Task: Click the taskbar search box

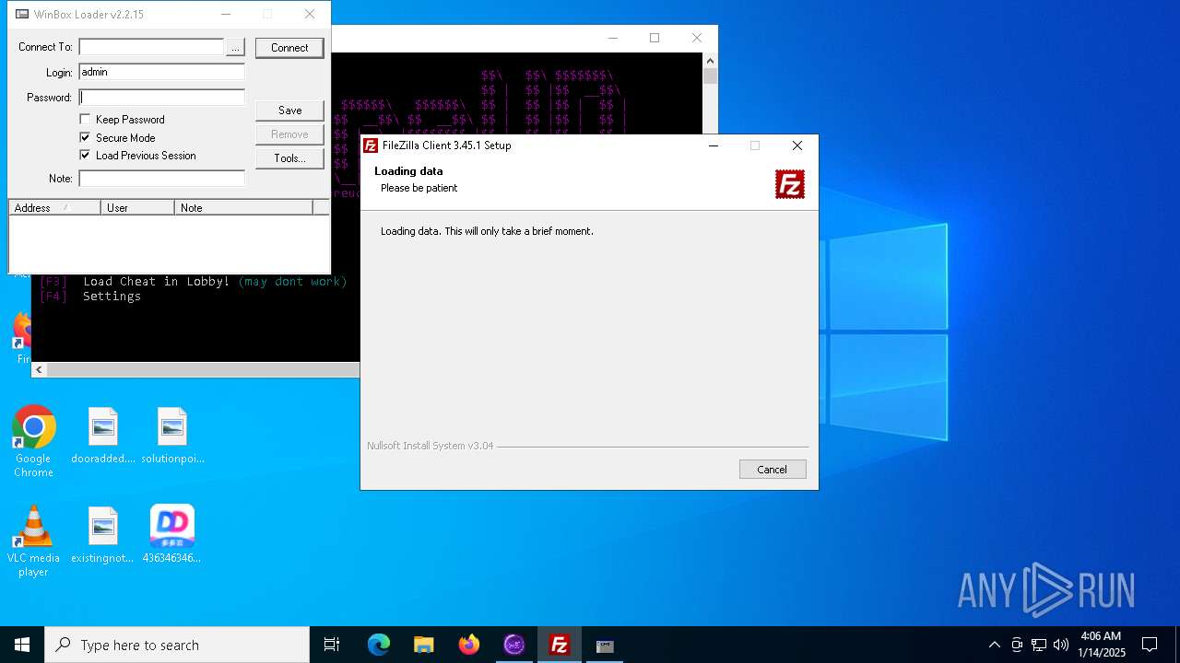Action: tap(177, 645)
